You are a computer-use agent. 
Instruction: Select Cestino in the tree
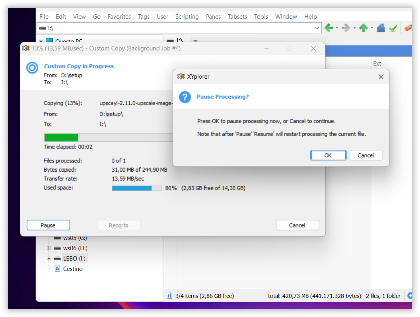[x=73, y=269]
